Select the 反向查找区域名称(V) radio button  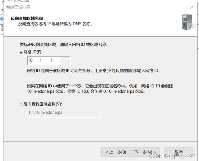click(x=21, y=104)
